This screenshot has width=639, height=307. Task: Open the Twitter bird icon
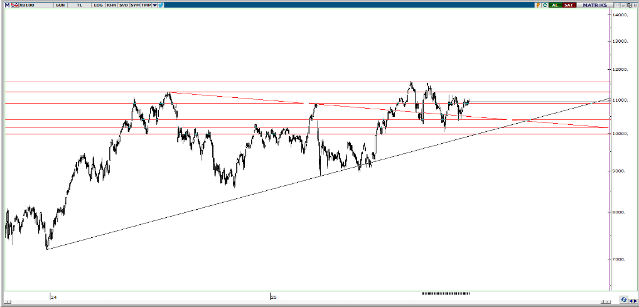pyautogui.click(x=161, y=5)
